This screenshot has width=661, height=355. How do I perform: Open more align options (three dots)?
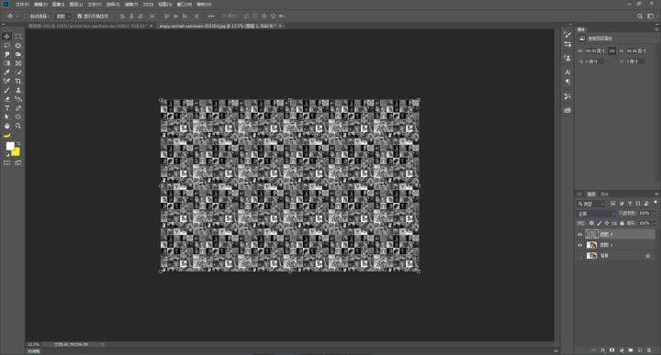pyautogui.click(x=211, y=17)
